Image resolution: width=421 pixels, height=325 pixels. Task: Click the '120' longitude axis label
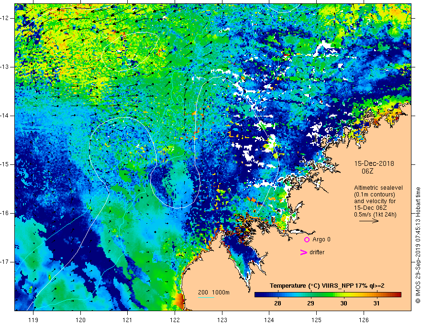(x=80, y=320)
